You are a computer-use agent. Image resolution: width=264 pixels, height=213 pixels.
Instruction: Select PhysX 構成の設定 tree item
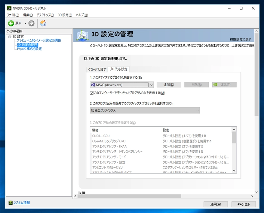point(29,49)
